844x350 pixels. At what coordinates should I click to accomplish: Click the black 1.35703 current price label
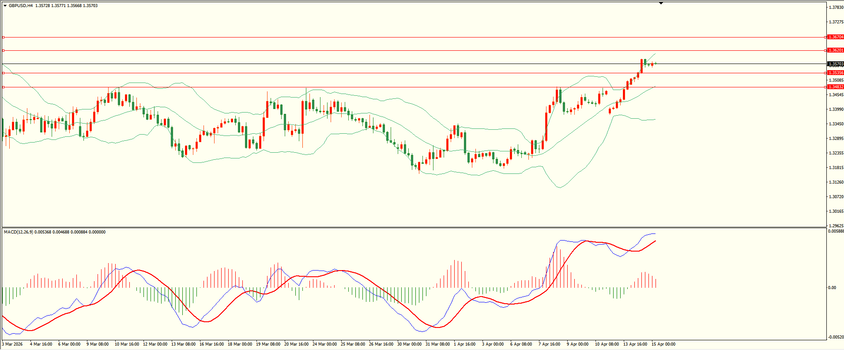[836, 64]
